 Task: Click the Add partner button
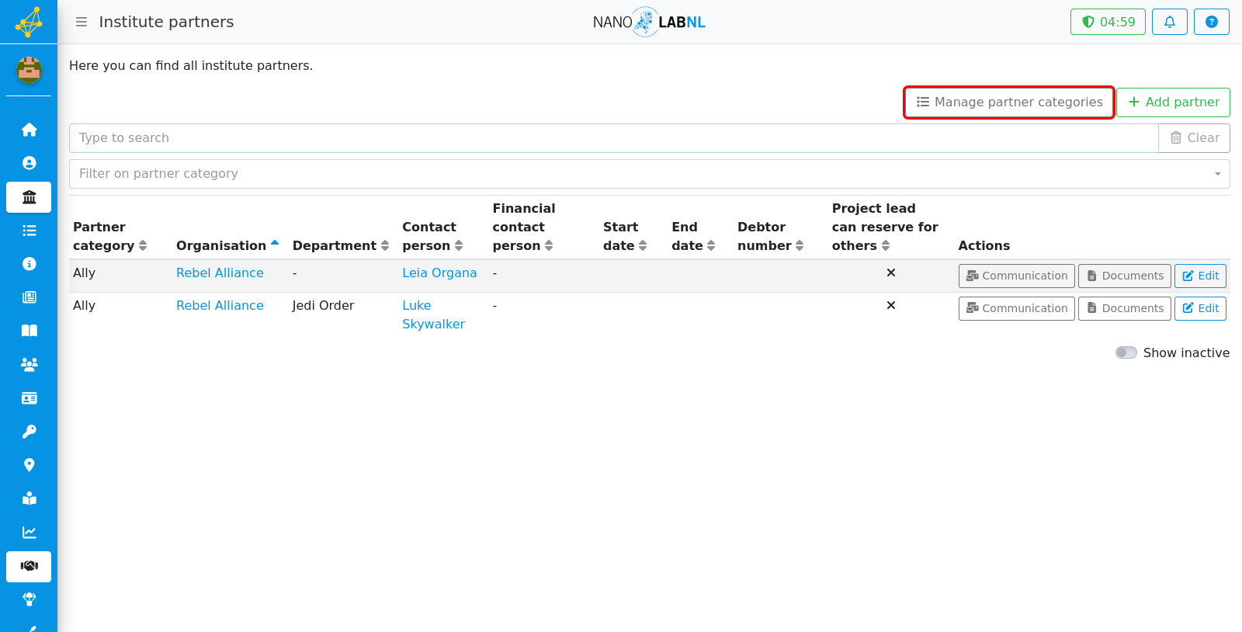tap(1173, 102)
